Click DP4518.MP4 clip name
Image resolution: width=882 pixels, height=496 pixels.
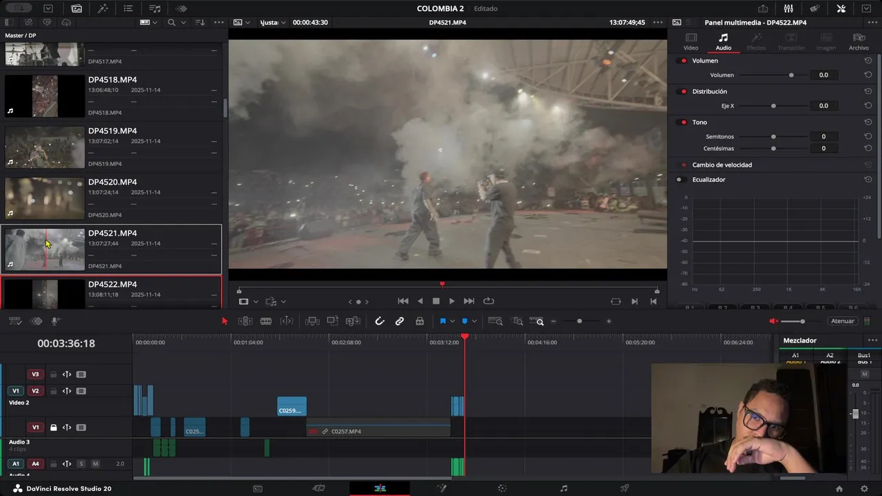(112, 80)
